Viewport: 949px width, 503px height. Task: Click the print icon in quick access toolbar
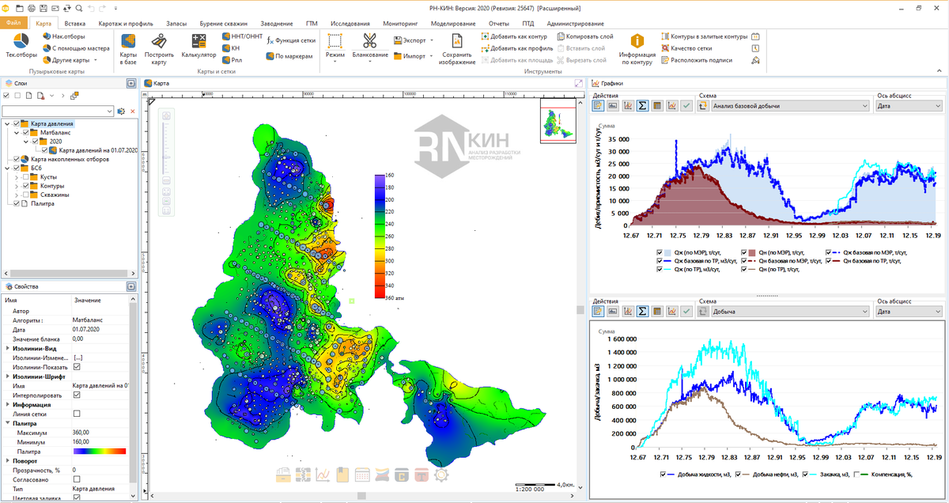click(31, 8)
